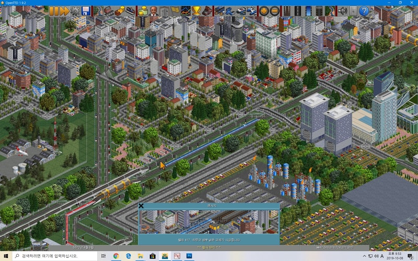Image resolution: width=418 pixels, height=261 pixels.
Task: Zoom out the view with minus button
Action: click(274, 11)
